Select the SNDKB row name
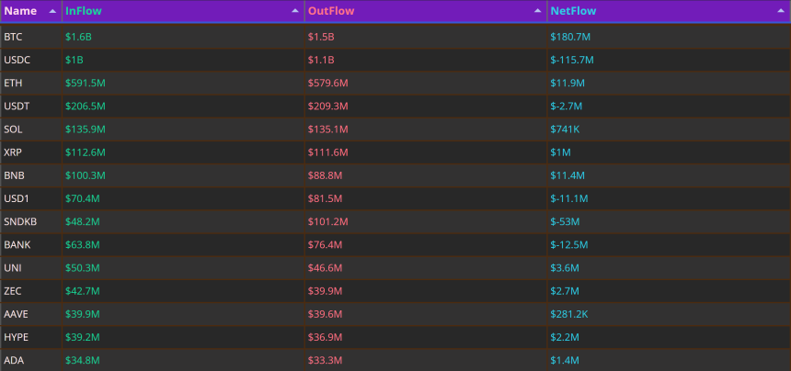 (x=20, y=222)
